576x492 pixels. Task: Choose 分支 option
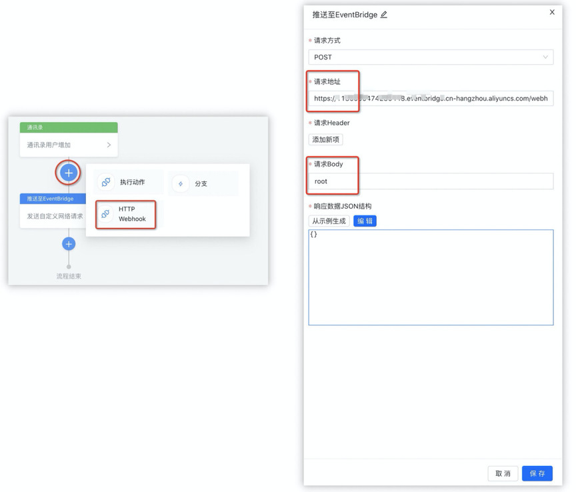(x=203, y=183)
